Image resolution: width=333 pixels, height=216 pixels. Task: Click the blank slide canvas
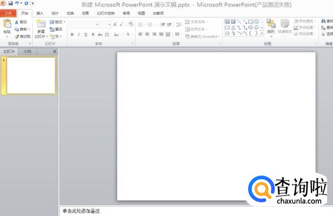pos(216,126)
